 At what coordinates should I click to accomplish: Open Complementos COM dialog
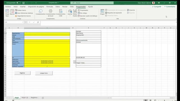coord(61,13)
